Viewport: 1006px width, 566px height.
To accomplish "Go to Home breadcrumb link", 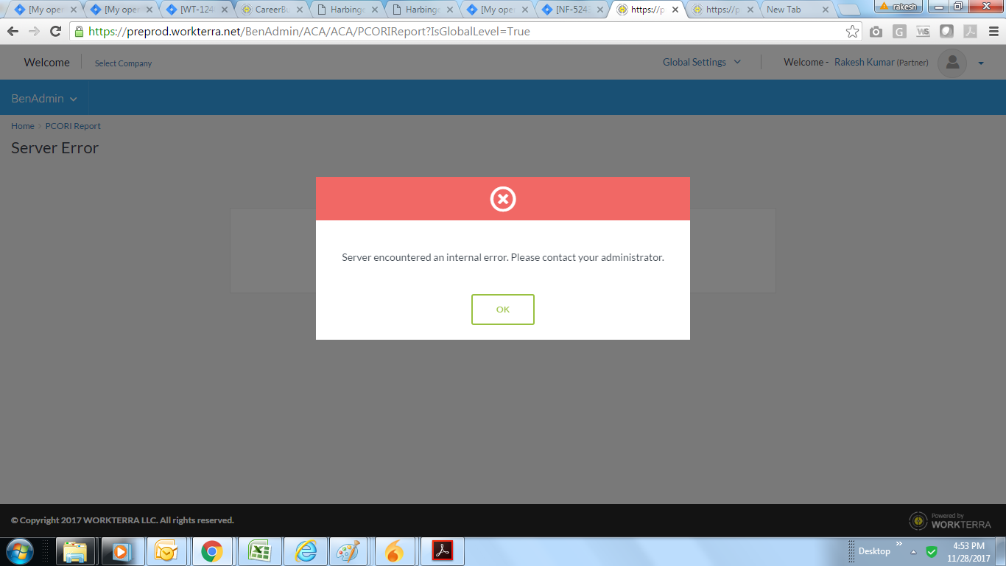I will pyautogui.click(x=22, y=126).
